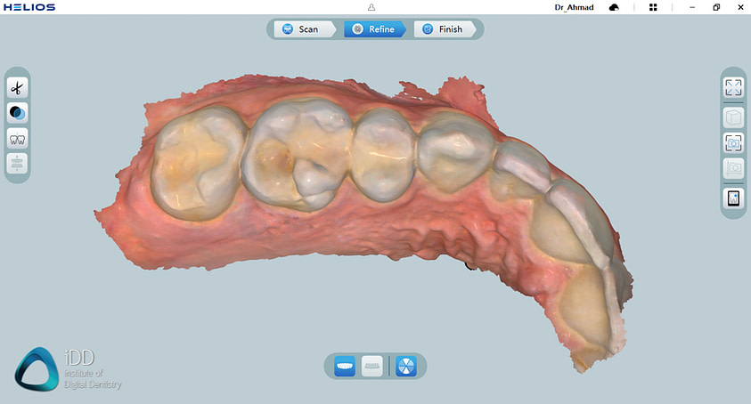
Task: Toggle the lower jaw view button
Action: (372, 365)
